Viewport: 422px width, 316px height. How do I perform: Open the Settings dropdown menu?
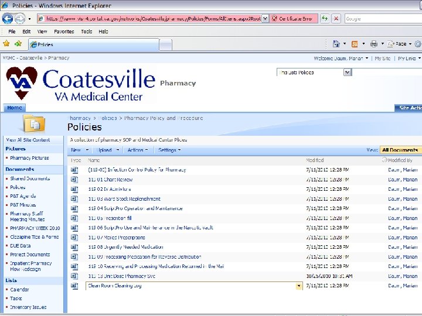169,150
